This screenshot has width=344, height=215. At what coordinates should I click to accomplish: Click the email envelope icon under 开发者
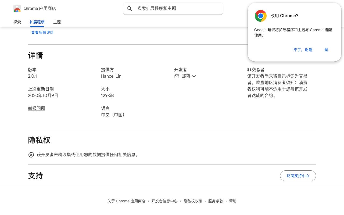pos(177,76)
